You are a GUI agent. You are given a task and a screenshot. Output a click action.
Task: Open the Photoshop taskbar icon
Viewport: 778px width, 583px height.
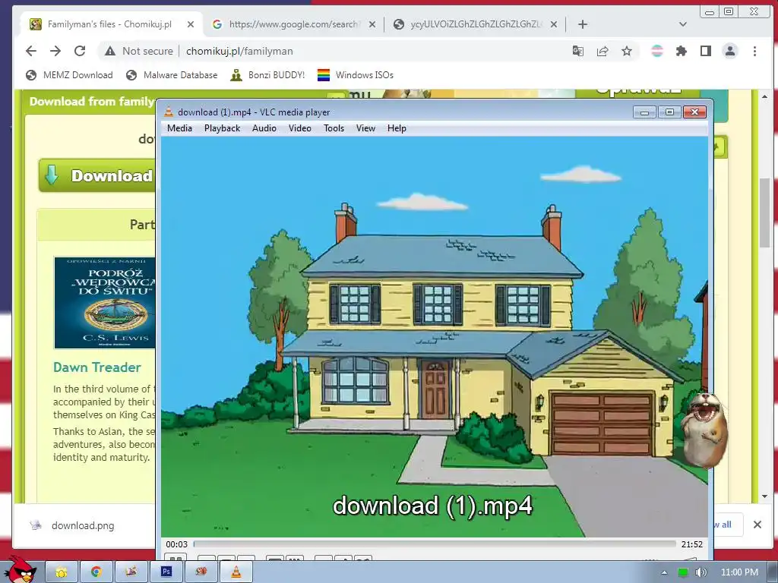(x=166, y=572)
